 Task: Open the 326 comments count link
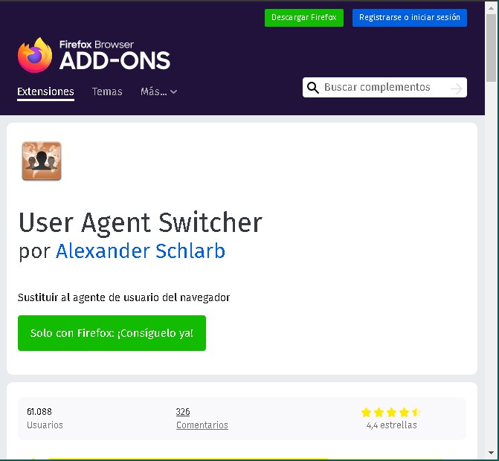pyautogui.click(x=183, y=412)
